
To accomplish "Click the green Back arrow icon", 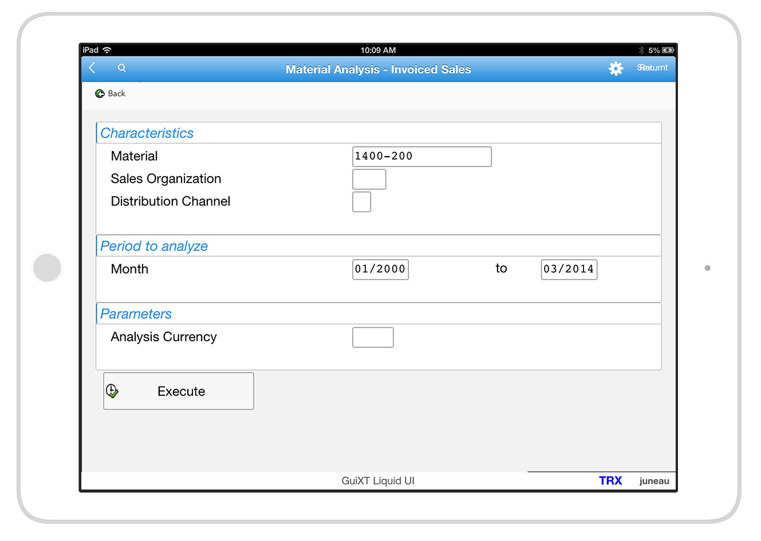I will click(x=100, y=94).
